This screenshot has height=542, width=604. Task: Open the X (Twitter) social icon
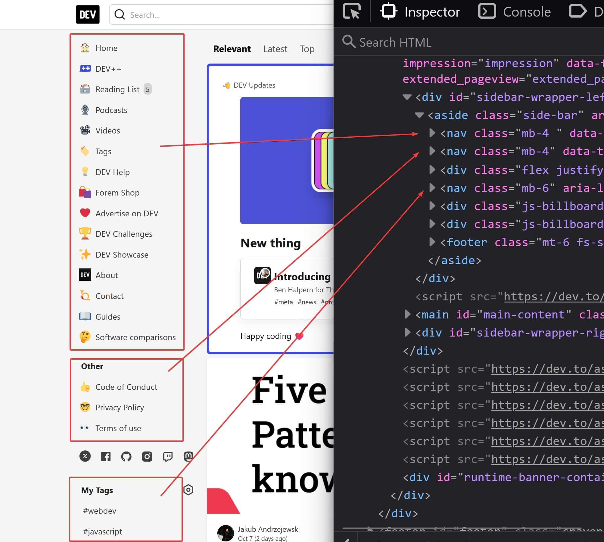85,456
